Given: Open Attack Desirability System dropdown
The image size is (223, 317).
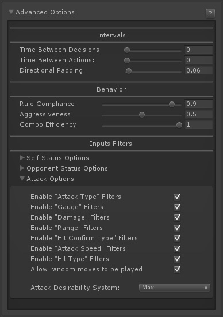Looking at the screenshot, I should coord(175,288).
